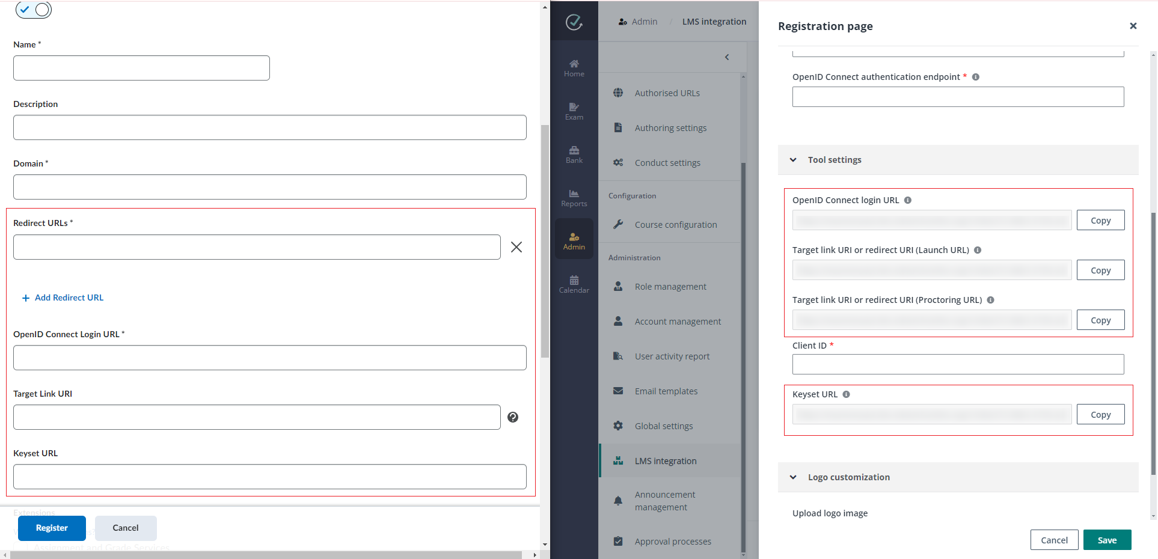Open User activity report menu item
The width and height of the screenshot is (1158, 559).
[670, 356]
